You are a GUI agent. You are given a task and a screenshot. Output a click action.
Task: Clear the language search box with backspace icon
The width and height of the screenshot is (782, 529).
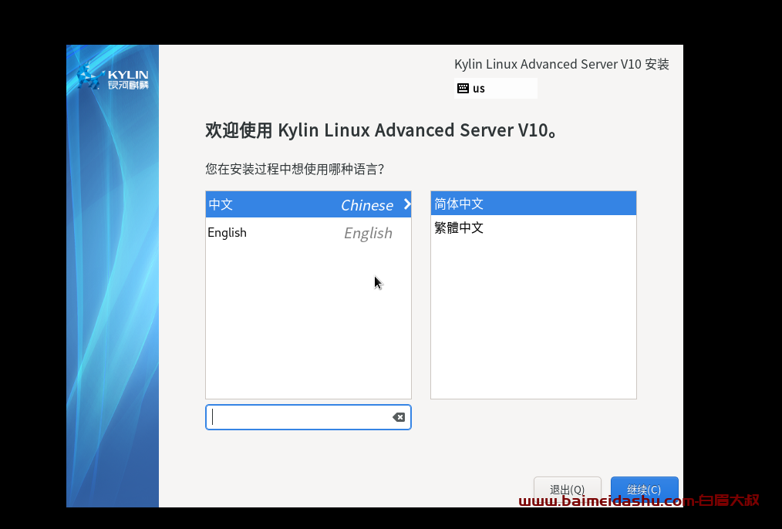(x=399, y=417)
